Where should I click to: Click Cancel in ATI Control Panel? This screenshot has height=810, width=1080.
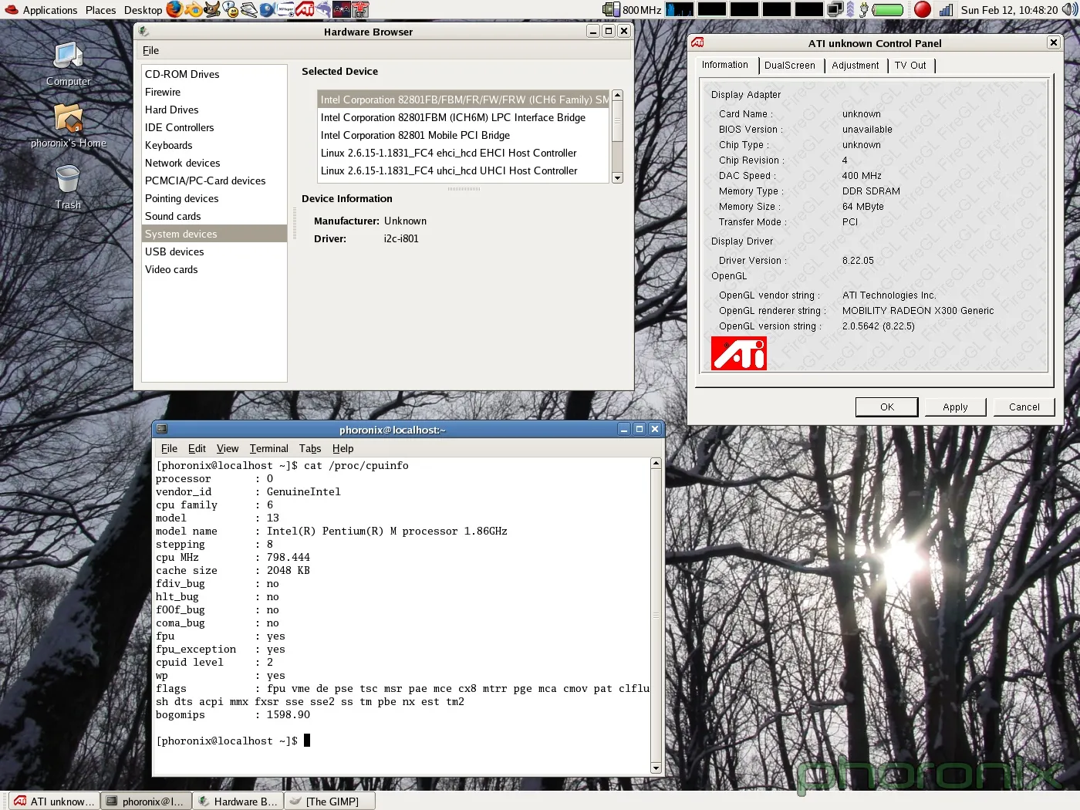pyautogui.click(x=1024, y=407)
